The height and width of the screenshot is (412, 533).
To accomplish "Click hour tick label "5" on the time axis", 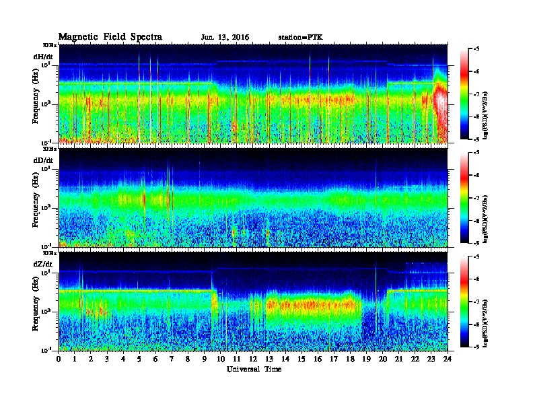I will tap(139, 359).
